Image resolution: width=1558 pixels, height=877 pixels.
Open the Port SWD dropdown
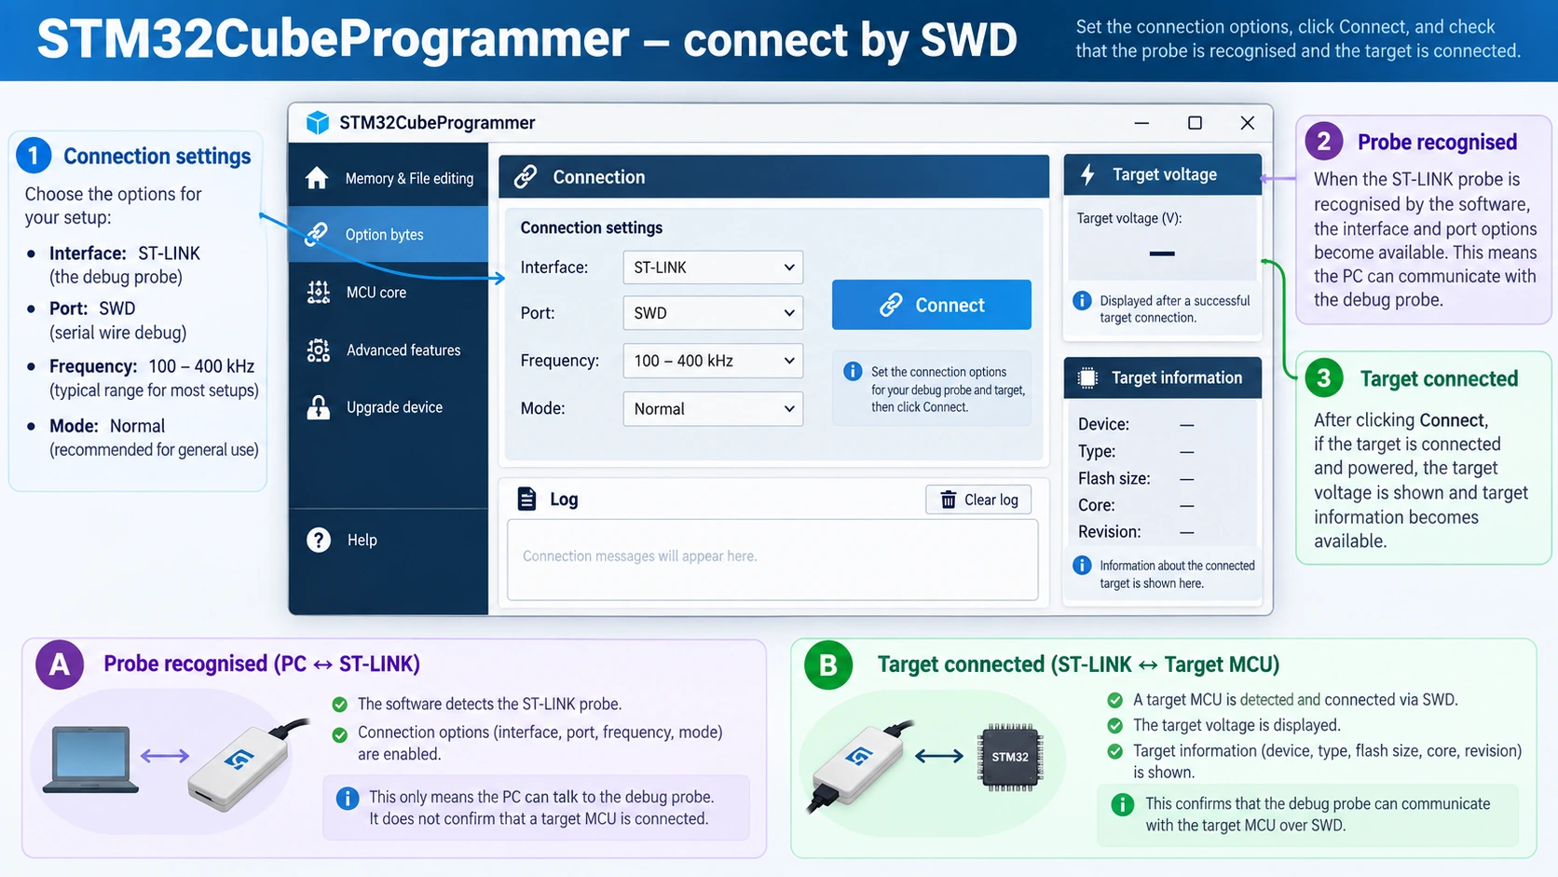(713, 313)
